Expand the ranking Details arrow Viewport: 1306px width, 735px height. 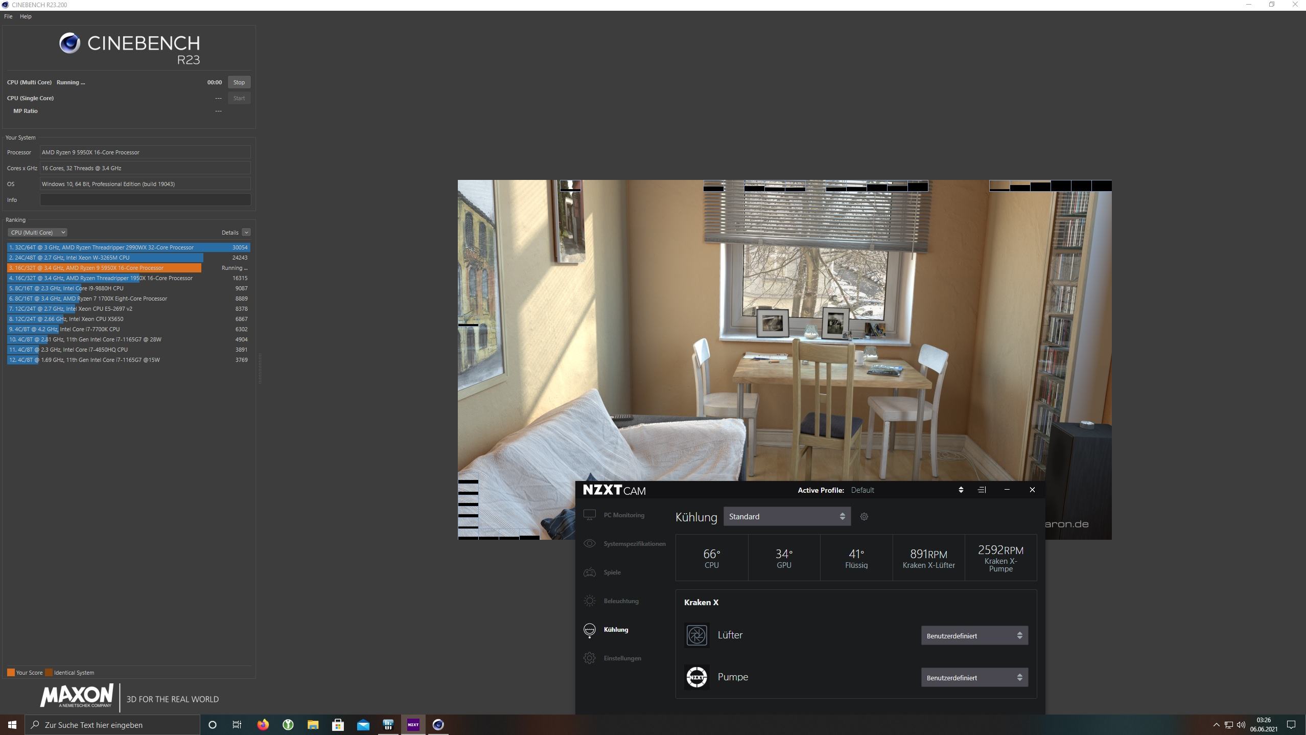[x=246, y=233]
